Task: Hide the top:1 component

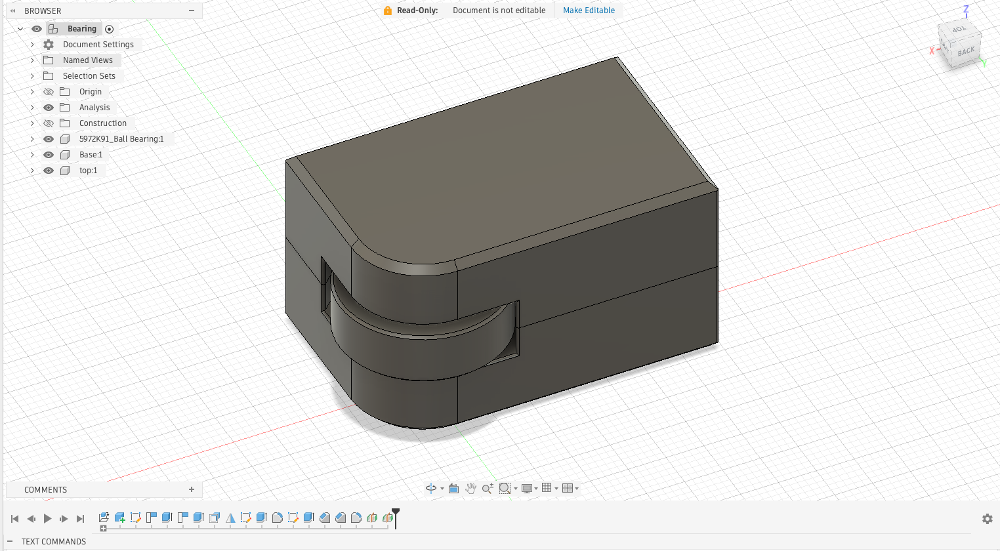Action: coord(49,171)
